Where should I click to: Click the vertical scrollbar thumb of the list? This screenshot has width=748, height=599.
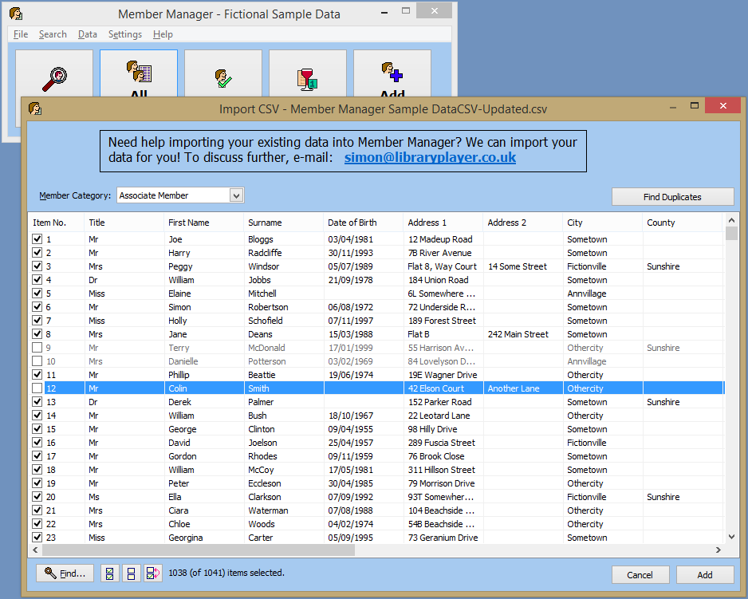pos(731,234)
